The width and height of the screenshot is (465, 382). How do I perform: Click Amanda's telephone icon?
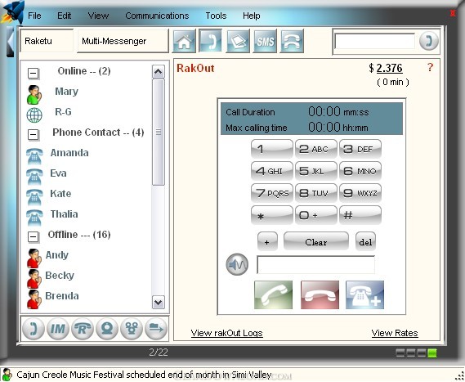point(34,156)
